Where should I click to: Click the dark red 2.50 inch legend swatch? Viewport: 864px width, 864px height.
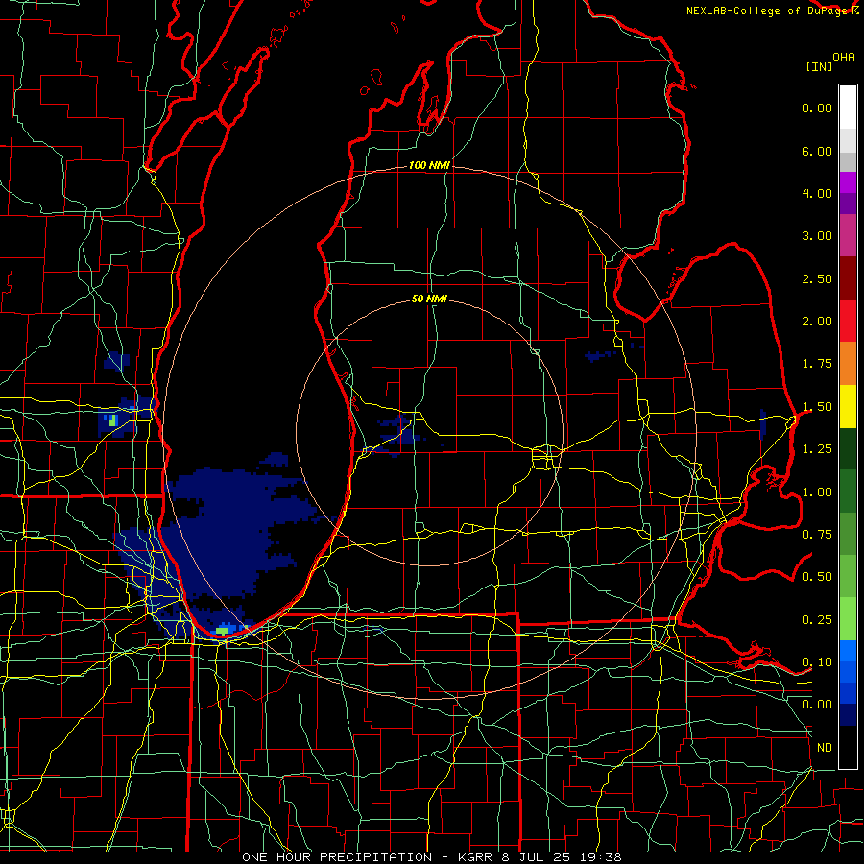click(x=848, y=278)
